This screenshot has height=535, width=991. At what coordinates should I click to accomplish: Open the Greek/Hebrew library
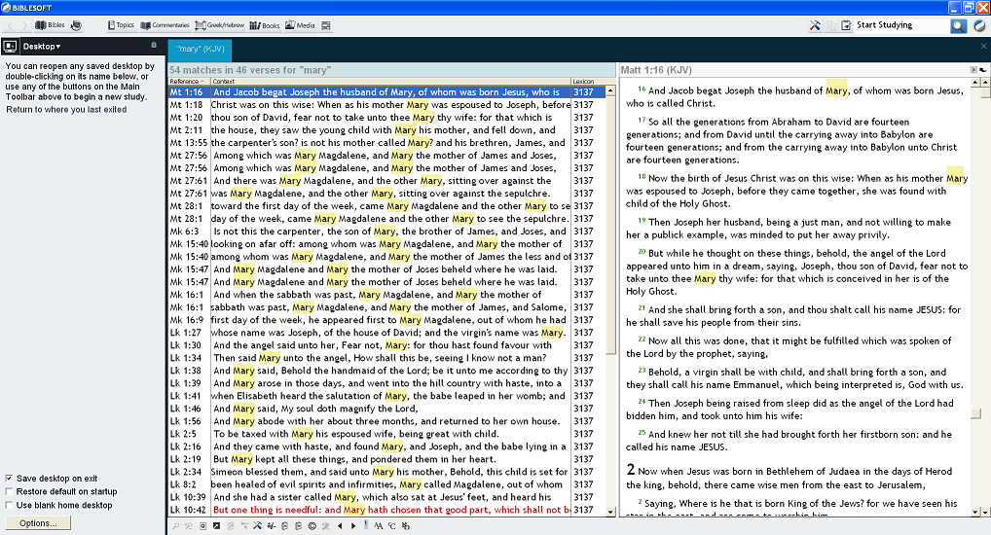219,25
